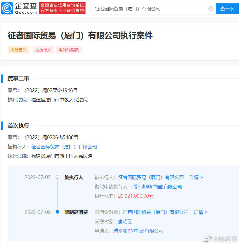Select the 执行案件 tag
The height and width of the screenshot is (245, 239).
pyautogui.click(x=19, y=50)
